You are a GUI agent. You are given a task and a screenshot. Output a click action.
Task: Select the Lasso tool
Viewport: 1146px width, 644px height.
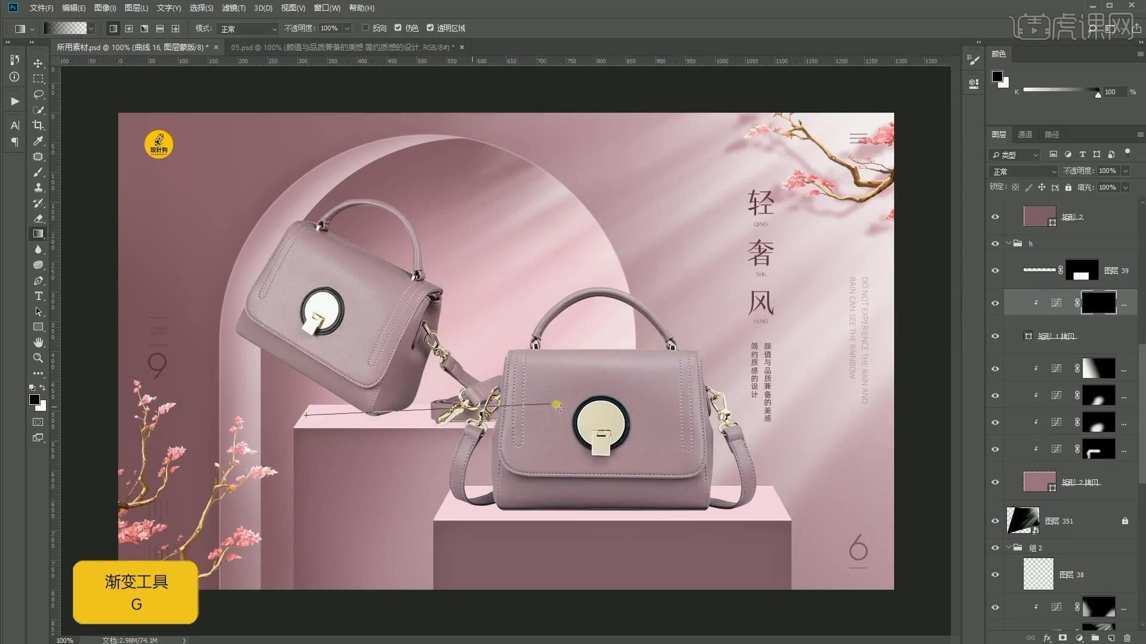(x=38, y=94)
